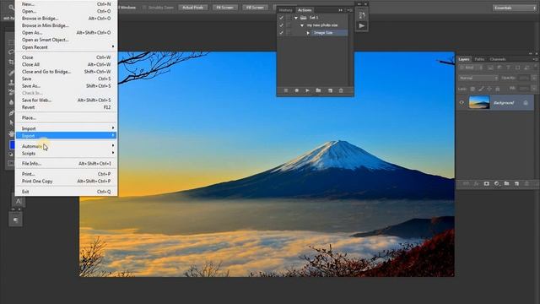Lock image pixels brush icon

coord(481,89)
